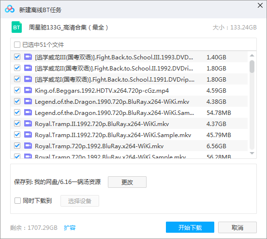Image resolution: width=267 pixels, height=239 pixels.
Task: Select [逃学威龙II(国粤双语)].Fight.Back.to.School.II filename
Action: point(114,69)
